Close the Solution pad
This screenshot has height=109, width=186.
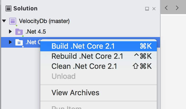click(x=154, y=9)
